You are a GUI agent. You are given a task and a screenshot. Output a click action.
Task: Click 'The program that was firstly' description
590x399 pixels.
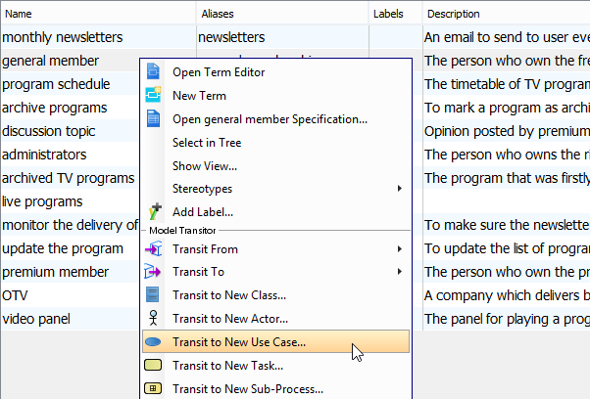(x=507, y=178)
